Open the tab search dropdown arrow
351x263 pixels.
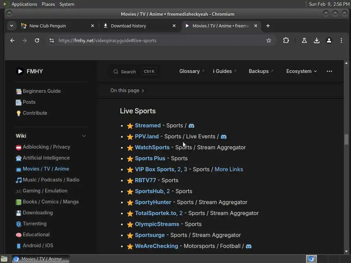click(12, 26)
